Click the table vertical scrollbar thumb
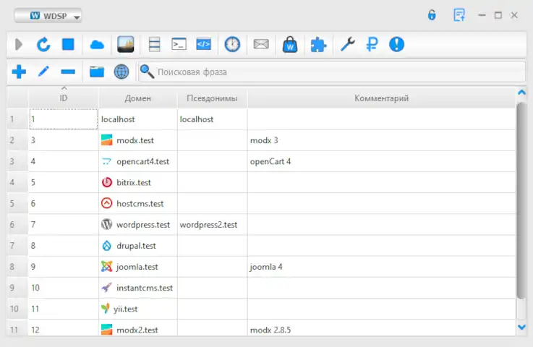Image resolution: width=533 pixels, height=347 pixels. coord(521,200)
